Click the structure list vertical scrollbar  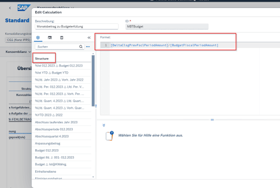click(x=93, y=115)
